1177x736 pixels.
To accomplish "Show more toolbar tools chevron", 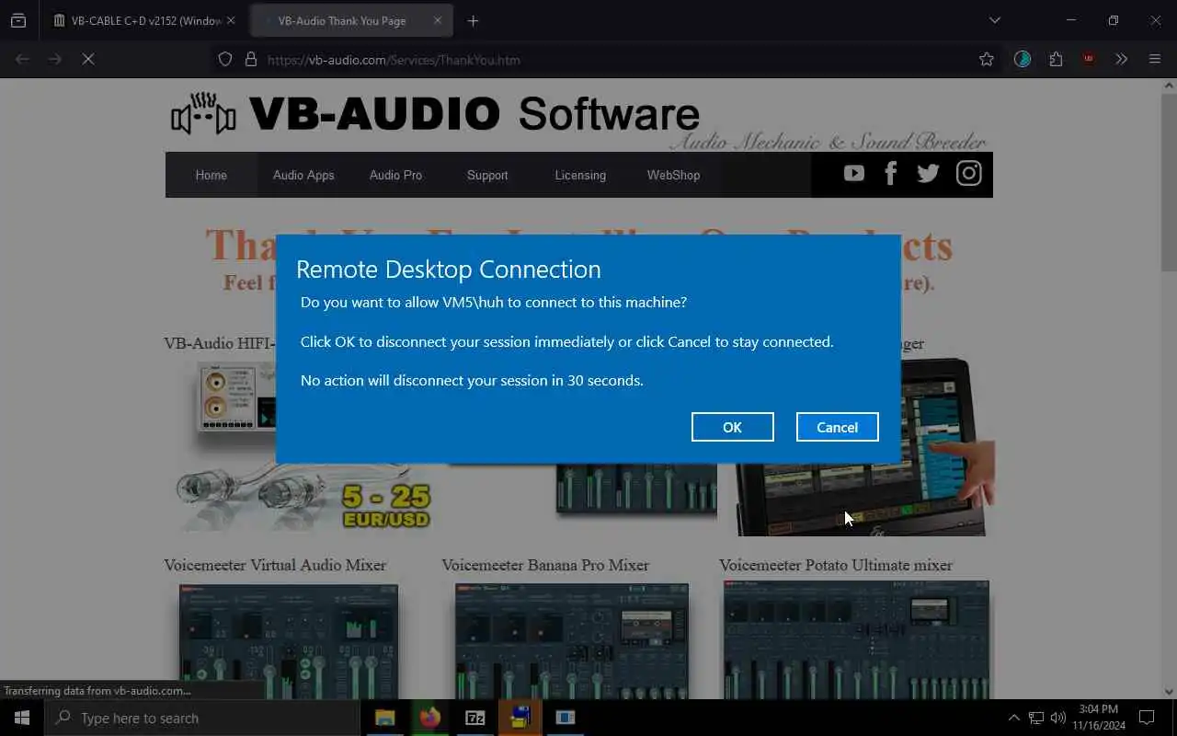I will coord(1122,59).
